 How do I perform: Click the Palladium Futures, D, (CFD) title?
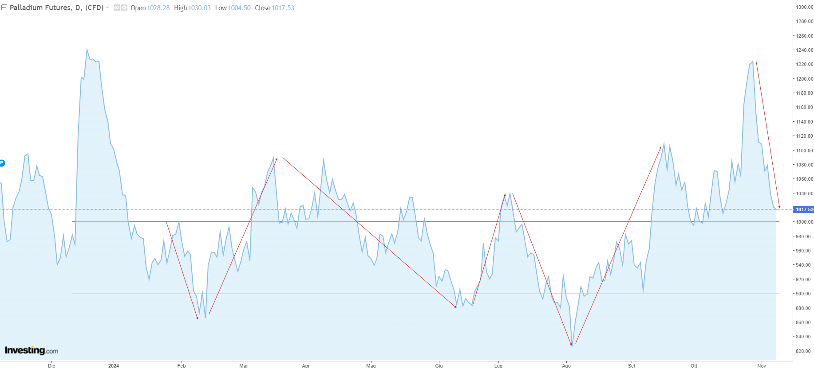(x=56, y=8)
